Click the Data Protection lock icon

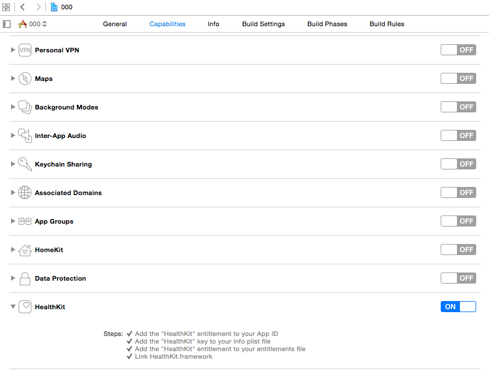click(24, 278)
